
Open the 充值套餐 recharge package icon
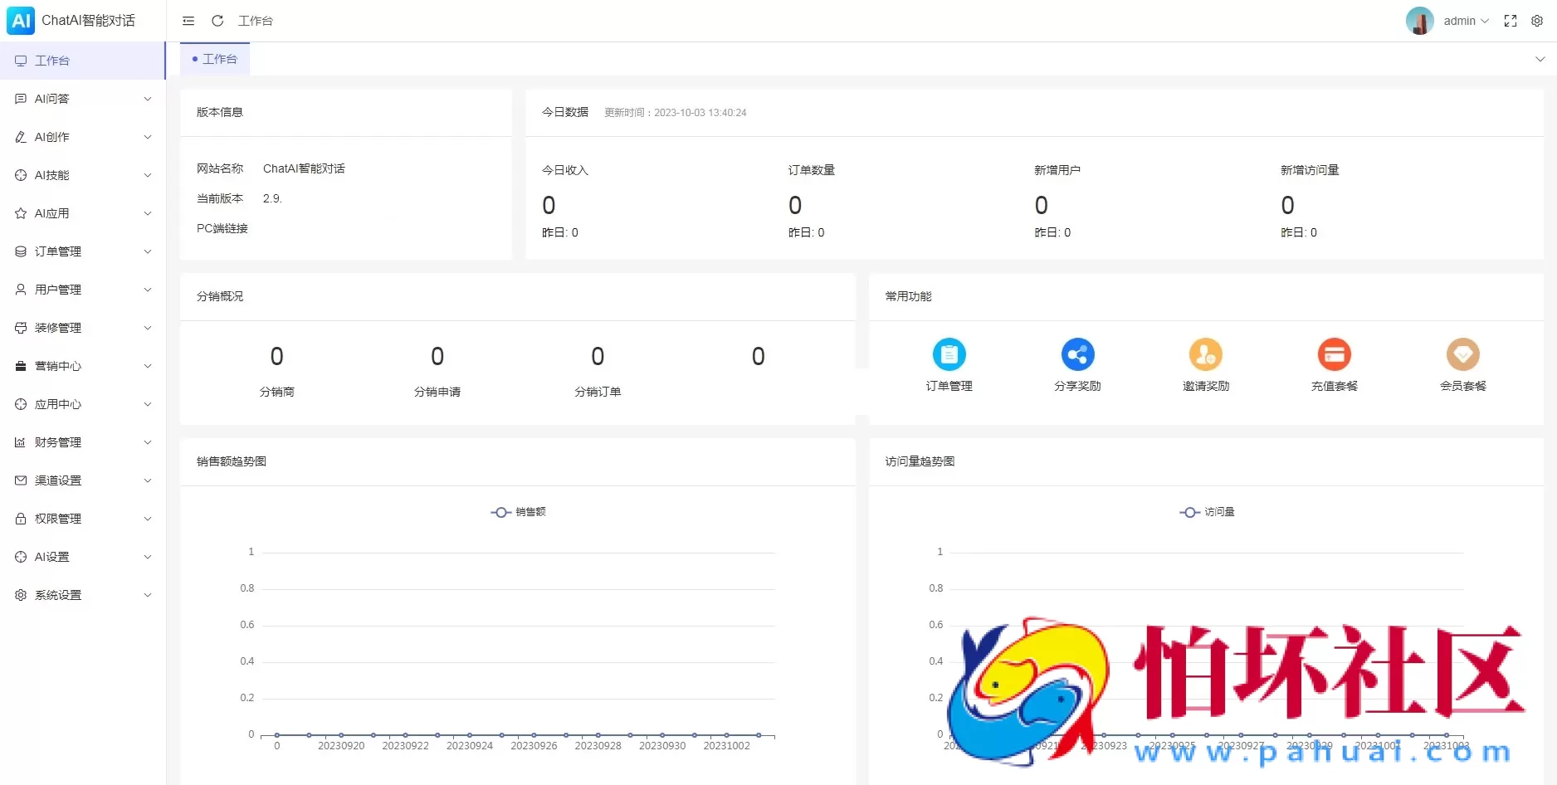(1335, 355)
